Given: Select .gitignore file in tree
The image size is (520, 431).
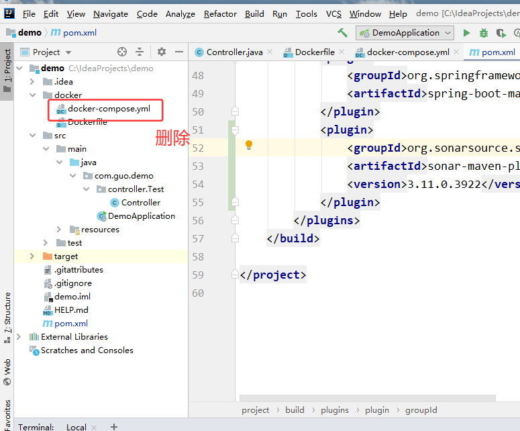Looking at the screenshot, I should pos(73,283).
